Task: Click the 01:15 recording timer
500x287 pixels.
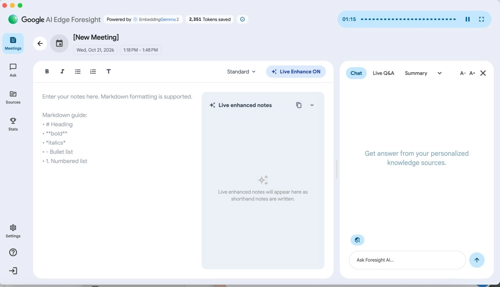Action: [x=349, y=19]
